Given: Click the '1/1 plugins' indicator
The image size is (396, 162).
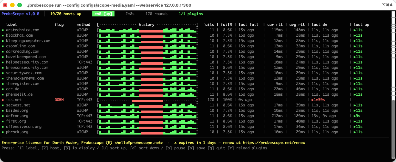Looking at the screenshot, I should 191,14.
